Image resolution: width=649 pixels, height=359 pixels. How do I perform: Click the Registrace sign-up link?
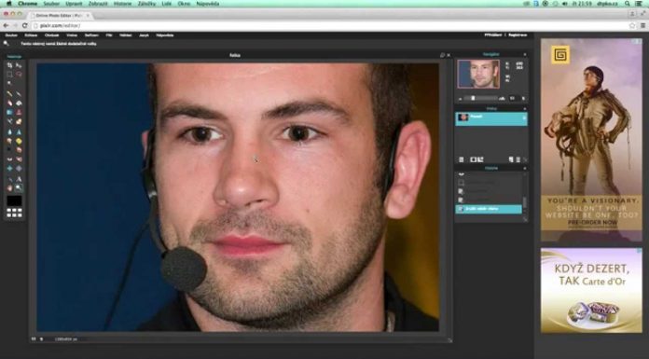[x=518, y=35]
